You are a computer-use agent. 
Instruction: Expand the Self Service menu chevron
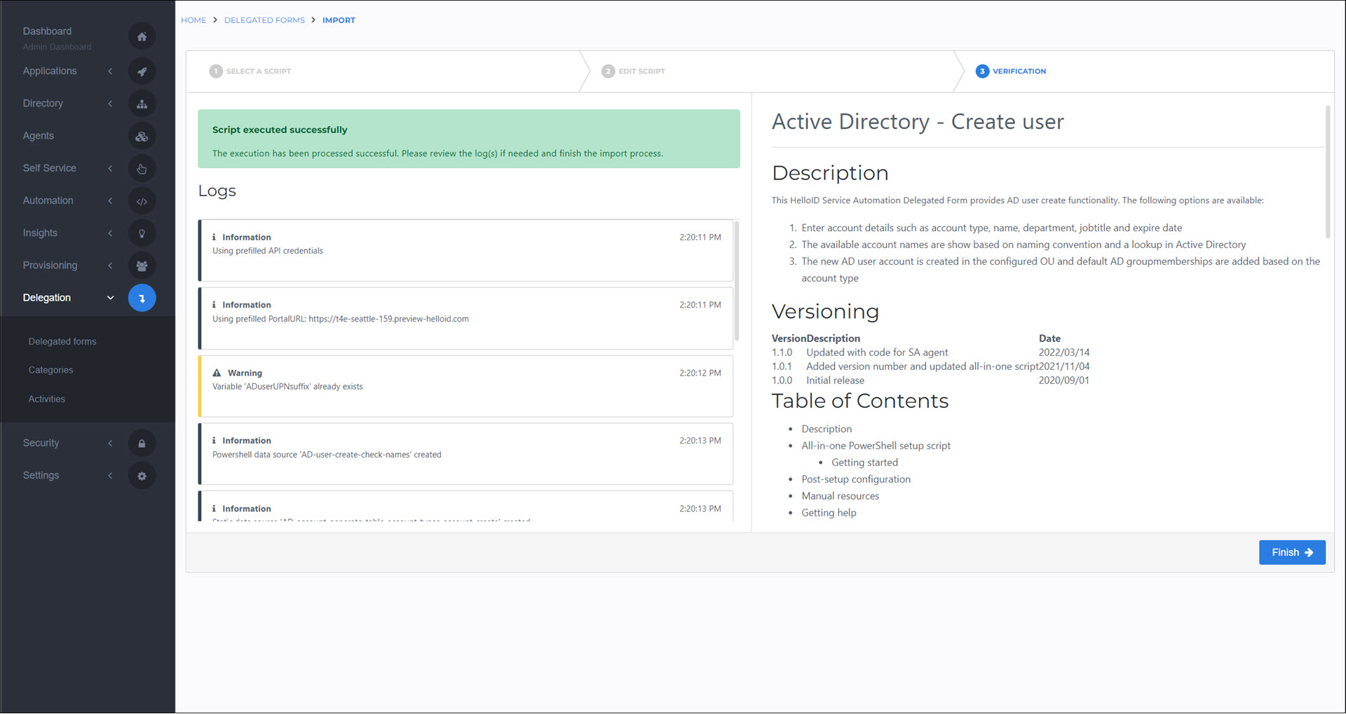click(x=110, y=168)
